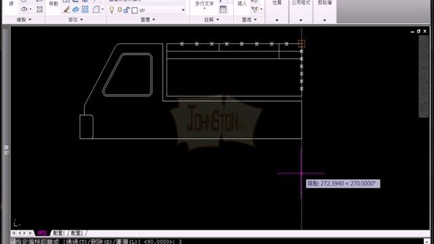This screenshot has width=434, height=244.
Task: Click the collapsed side palette title bar
Action: coord(6,127)
